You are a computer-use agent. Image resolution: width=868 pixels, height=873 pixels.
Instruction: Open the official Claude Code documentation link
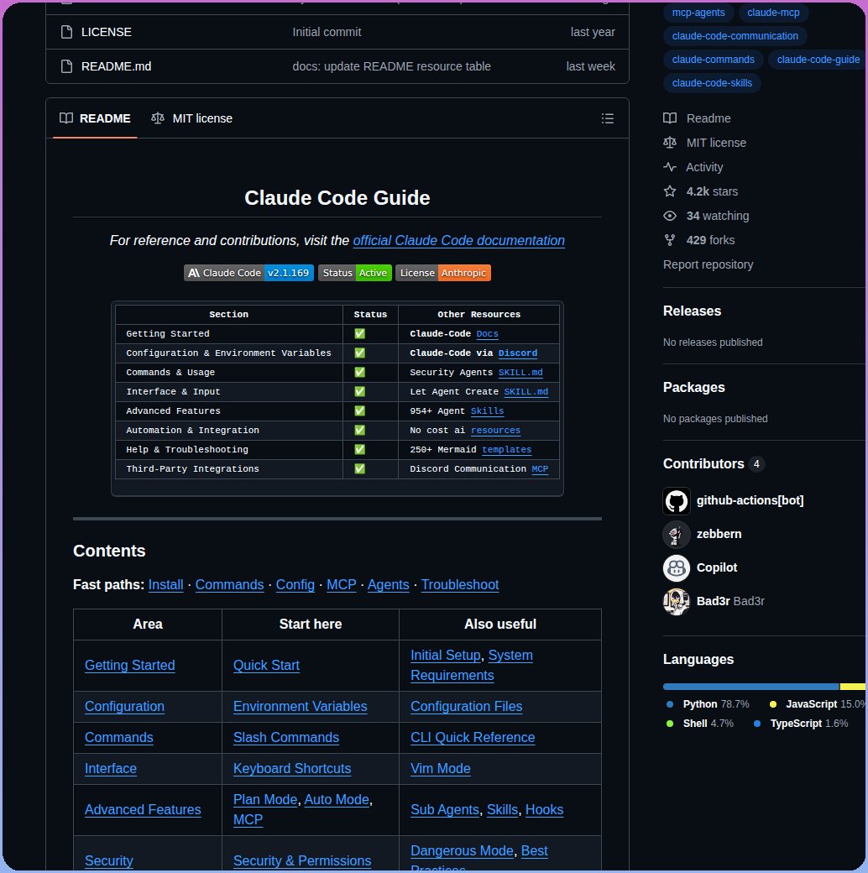(x=459, y=241)
